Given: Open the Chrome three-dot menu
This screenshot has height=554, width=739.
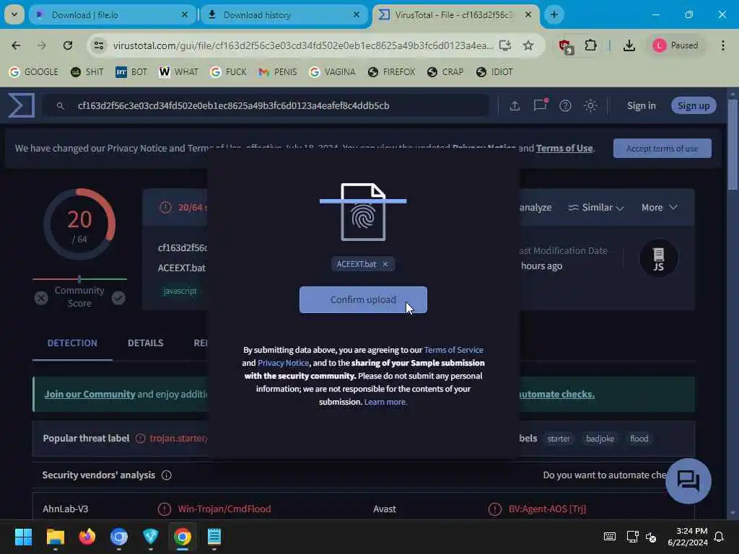Looking at the screenshot, I should (x=723, y=45).
